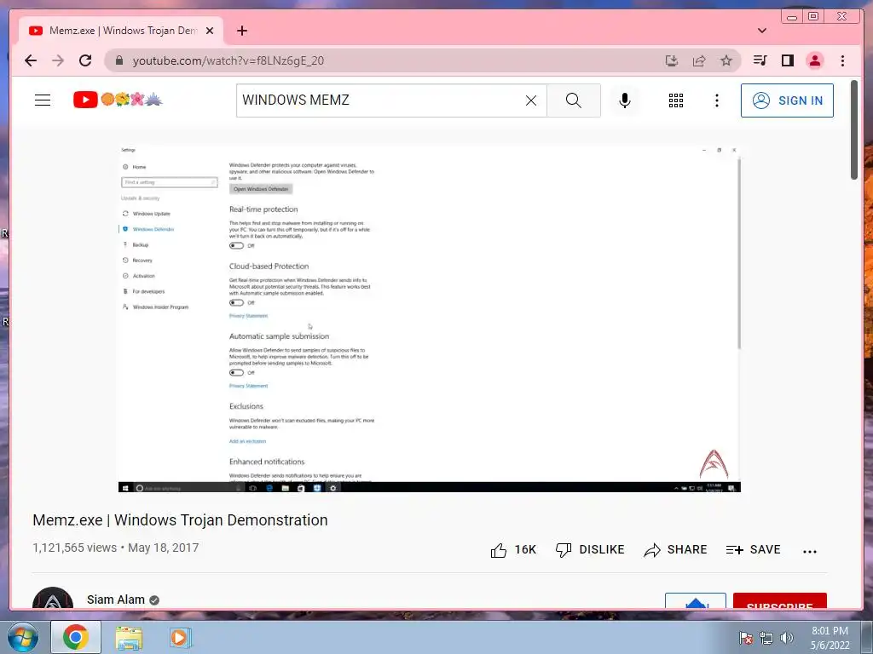The width and height of the screenshot is (873, 654).
Task: Open the YouTube apps grid
Action: (x=676, y=100)
